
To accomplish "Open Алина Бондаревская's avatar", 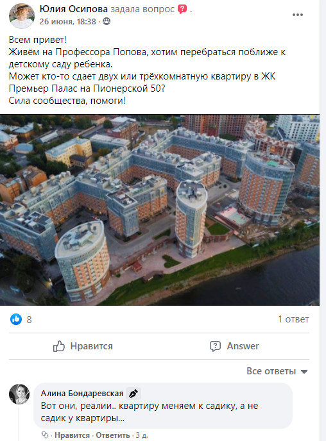I will pyautogui.click(x=19, y=394).
